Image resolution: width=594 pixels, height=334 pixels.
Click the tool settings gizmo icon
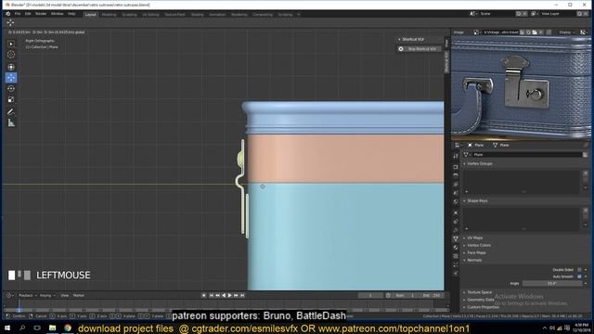coord(10,22)
